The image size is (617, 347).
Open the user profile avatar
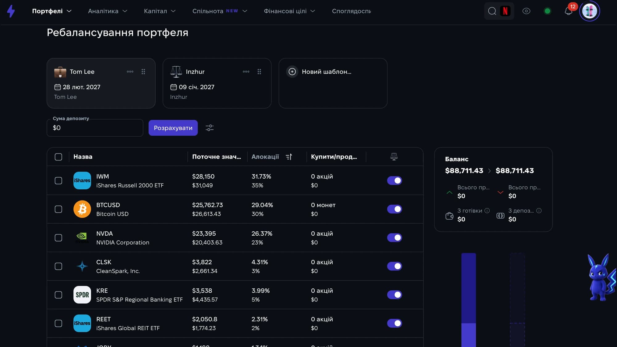click(x=589, y=11)
